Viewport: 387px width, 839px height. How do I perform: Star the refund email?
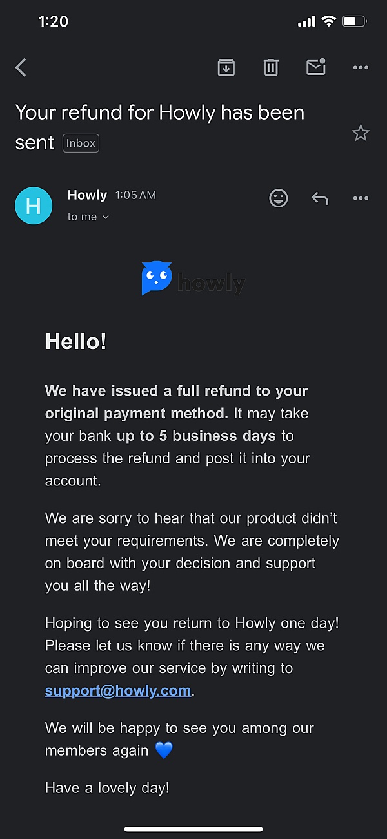click(361, 133)
